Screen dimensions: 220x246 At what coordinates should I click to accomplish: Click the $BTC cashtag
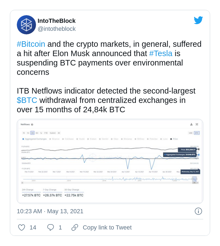point(27,100)
